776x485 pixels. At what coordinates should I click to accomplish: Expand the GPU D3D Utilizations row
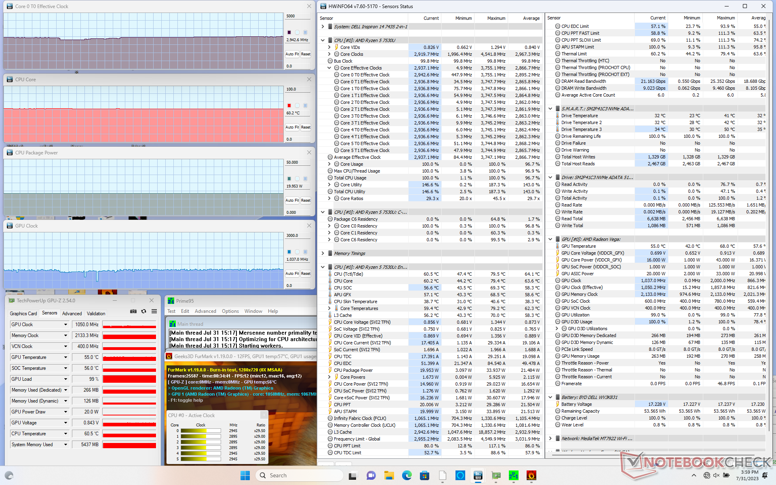[x=557, y=329]
